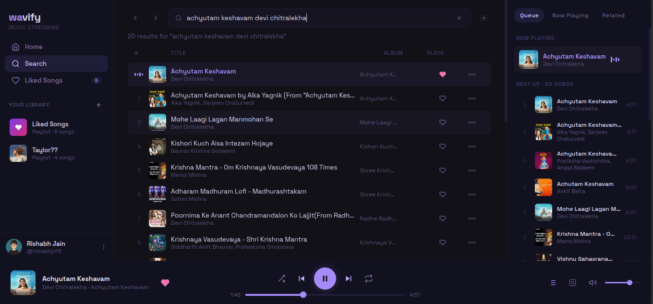Clear the search field text
The image size is (653, 304).
(x=459, y=18)
